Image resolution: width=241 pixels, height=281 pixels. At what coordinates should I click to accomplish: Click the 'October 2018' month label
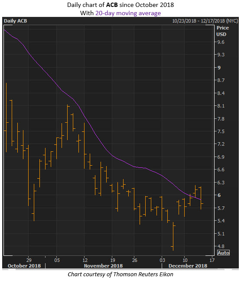point(24,266)
